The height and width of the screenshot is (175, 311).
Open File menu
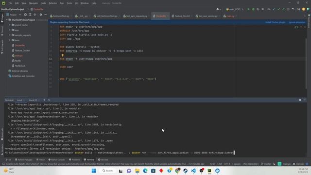tap(10, 3)
